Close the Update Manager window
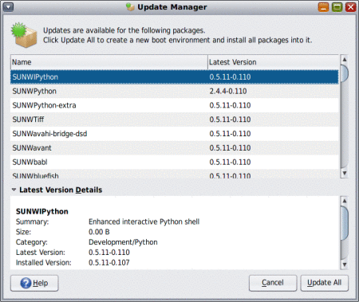359x302 pixels. [350, 7]
